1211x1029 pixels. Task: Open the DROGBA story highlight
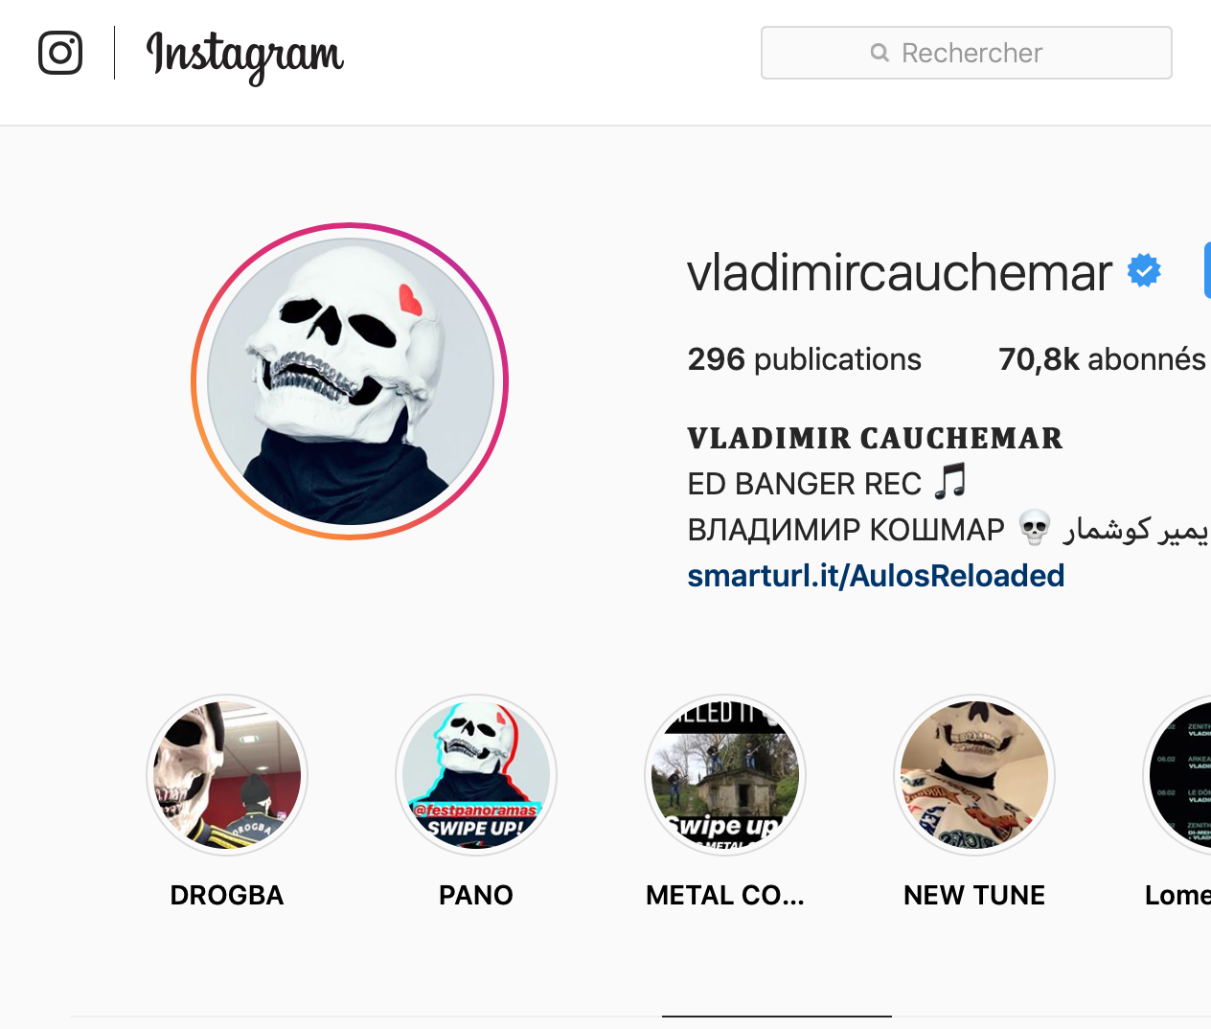point(227,774)
